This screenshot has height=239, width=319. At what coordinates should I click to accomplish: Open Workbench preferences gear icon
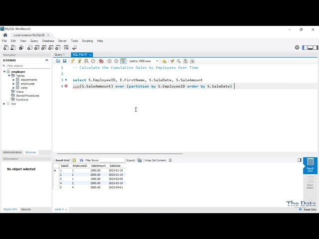[297, 48]
